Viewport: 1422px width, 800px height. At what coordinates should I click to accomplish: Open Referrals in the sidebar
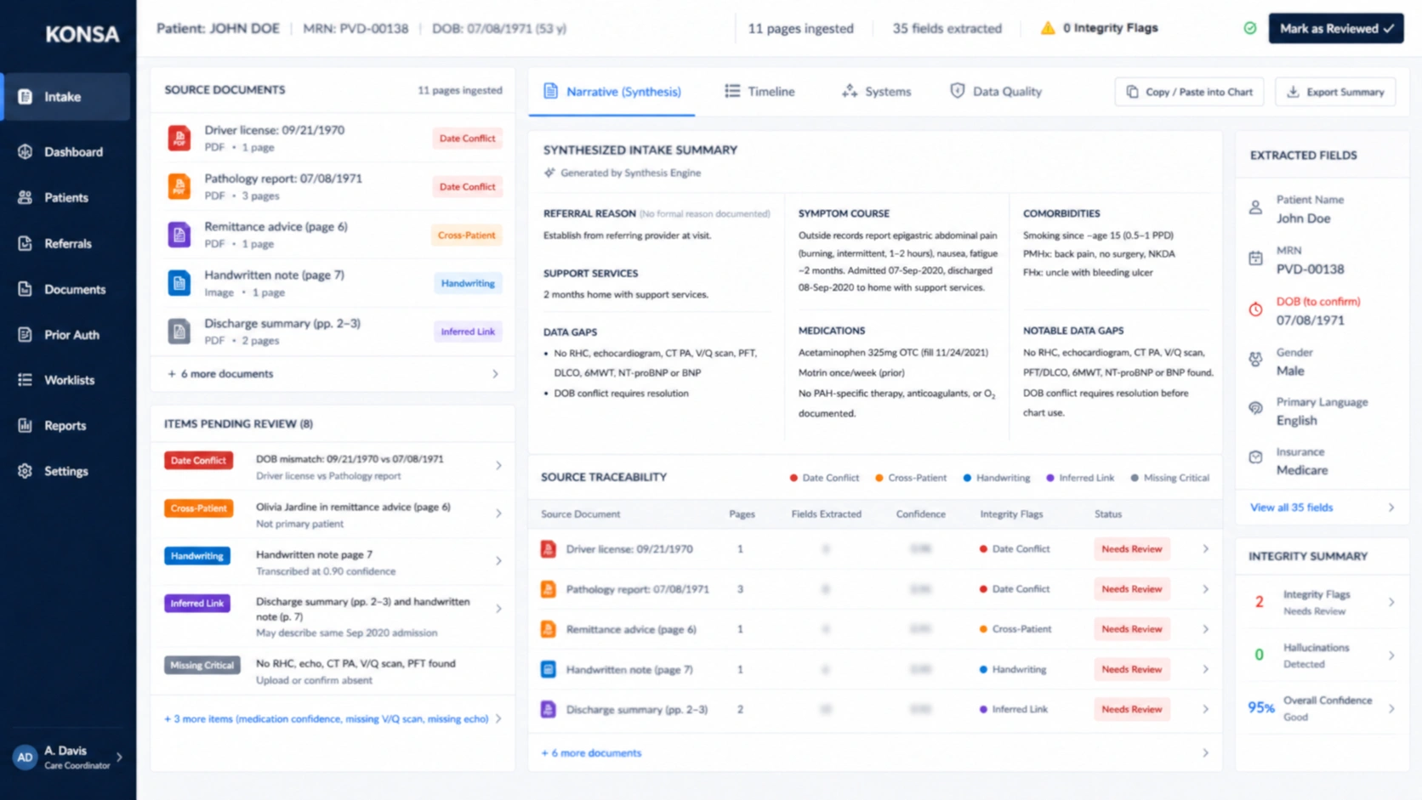tap(66, 243)
